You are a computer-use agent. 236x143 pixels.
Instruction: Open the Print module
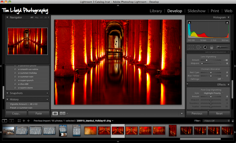[215, 11]
